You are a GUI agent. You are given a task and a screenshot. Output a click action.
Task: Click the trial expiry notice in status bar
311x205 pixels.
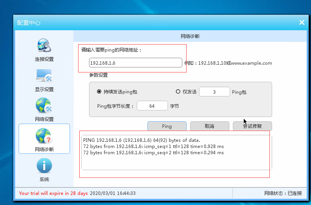click(53, 193)
